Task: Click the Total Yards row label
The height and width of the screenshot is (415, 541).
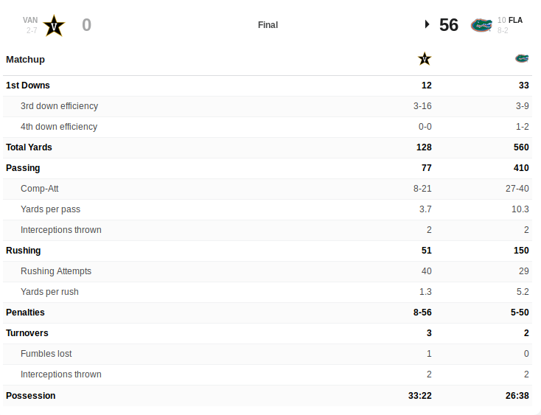Action: tap(29, 147)
